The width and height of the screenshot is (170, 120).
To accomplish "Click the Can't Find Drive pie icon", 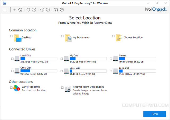I will point(16,88).
